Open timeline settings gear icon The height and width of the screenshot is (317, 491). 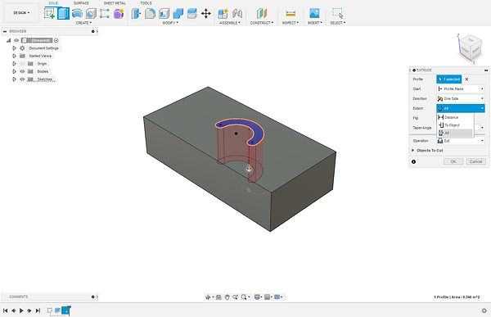(x=484, y=310)
